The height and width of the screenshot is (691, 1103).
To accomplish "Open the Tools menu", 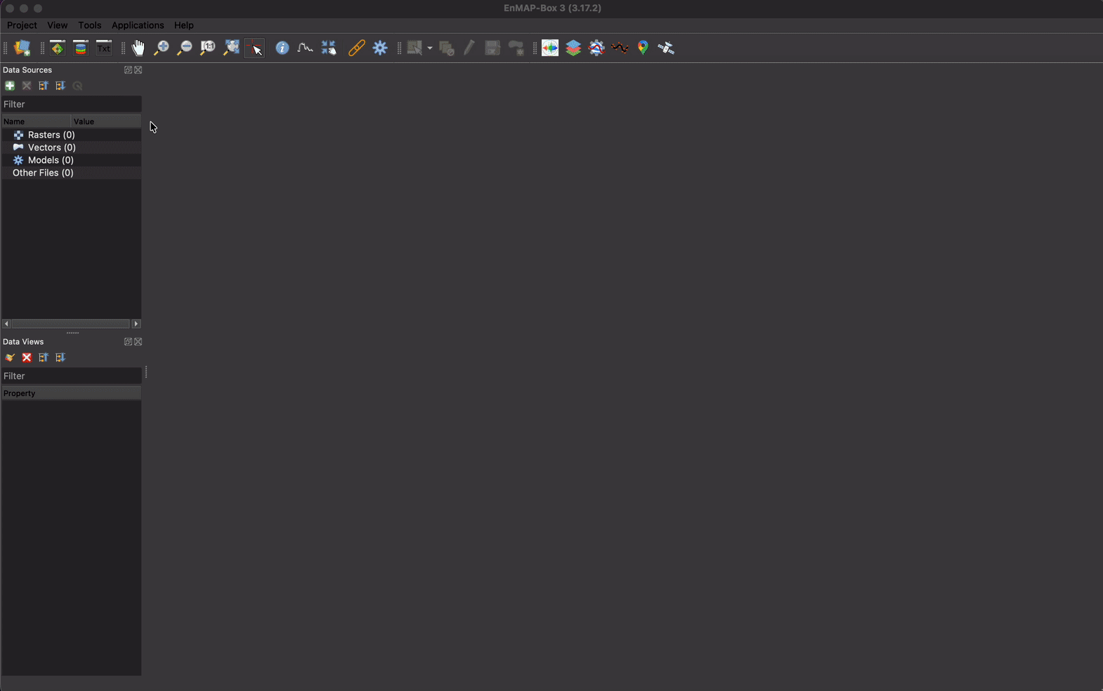I will [x=90, y=25].
